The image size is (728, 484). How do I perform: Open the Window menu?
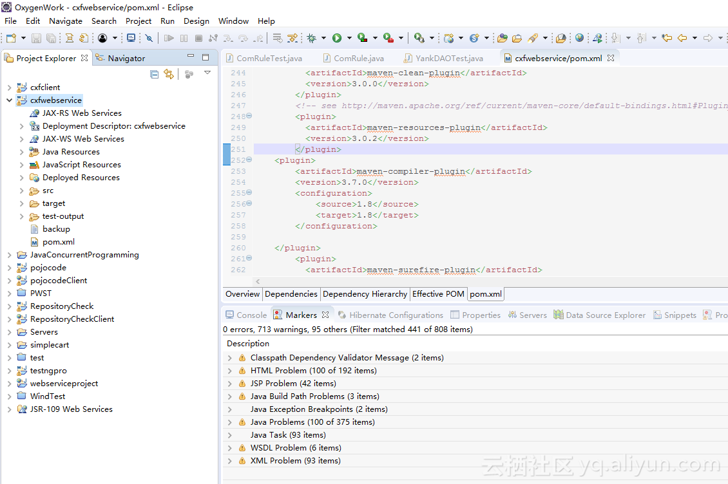233,21
